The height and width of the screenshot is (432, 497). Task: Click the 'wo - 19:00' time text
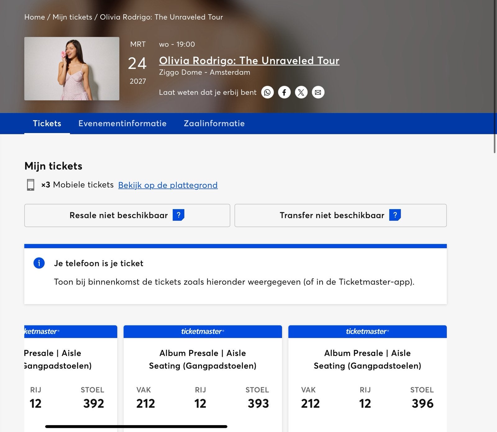[177, 44]
